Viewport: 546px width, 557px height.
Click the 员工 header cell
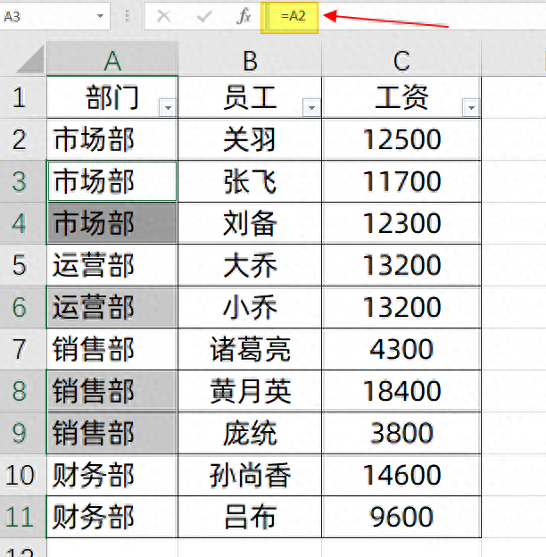coord(250,97)
